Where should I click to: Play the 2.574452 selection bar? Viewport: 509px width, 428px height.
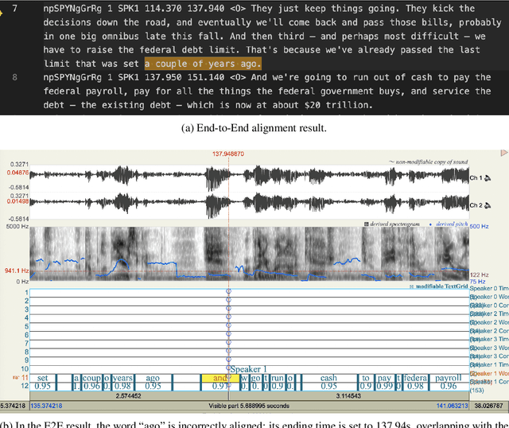point(129,396)
